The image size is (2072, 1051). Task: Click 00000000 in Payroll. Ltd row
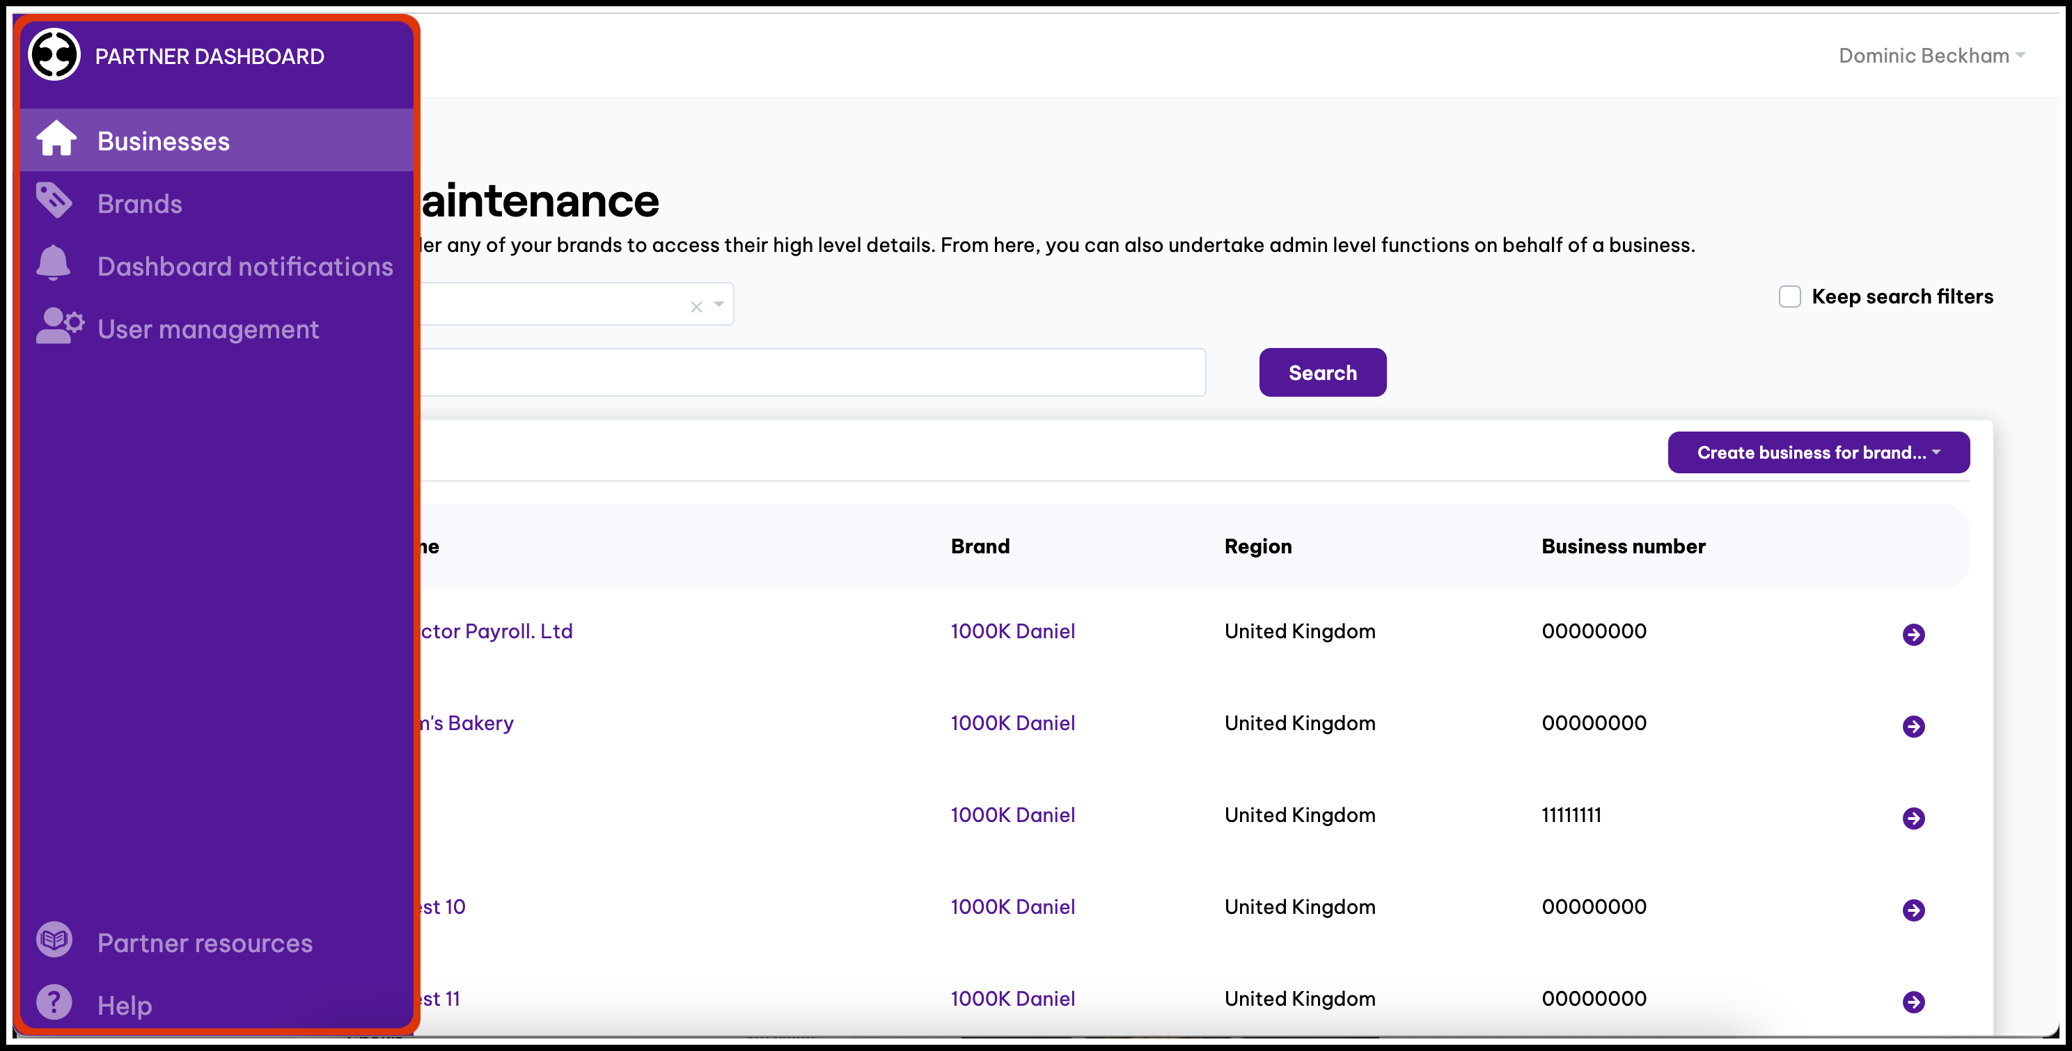pos(1594,631)
